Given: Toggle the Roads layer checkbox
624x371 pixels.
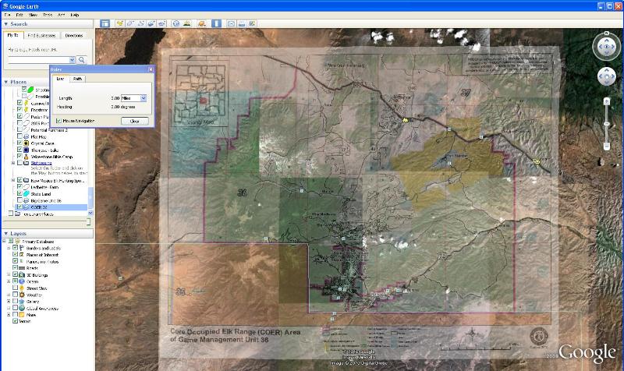Looking at the screenshot, I should click(15, 268).
